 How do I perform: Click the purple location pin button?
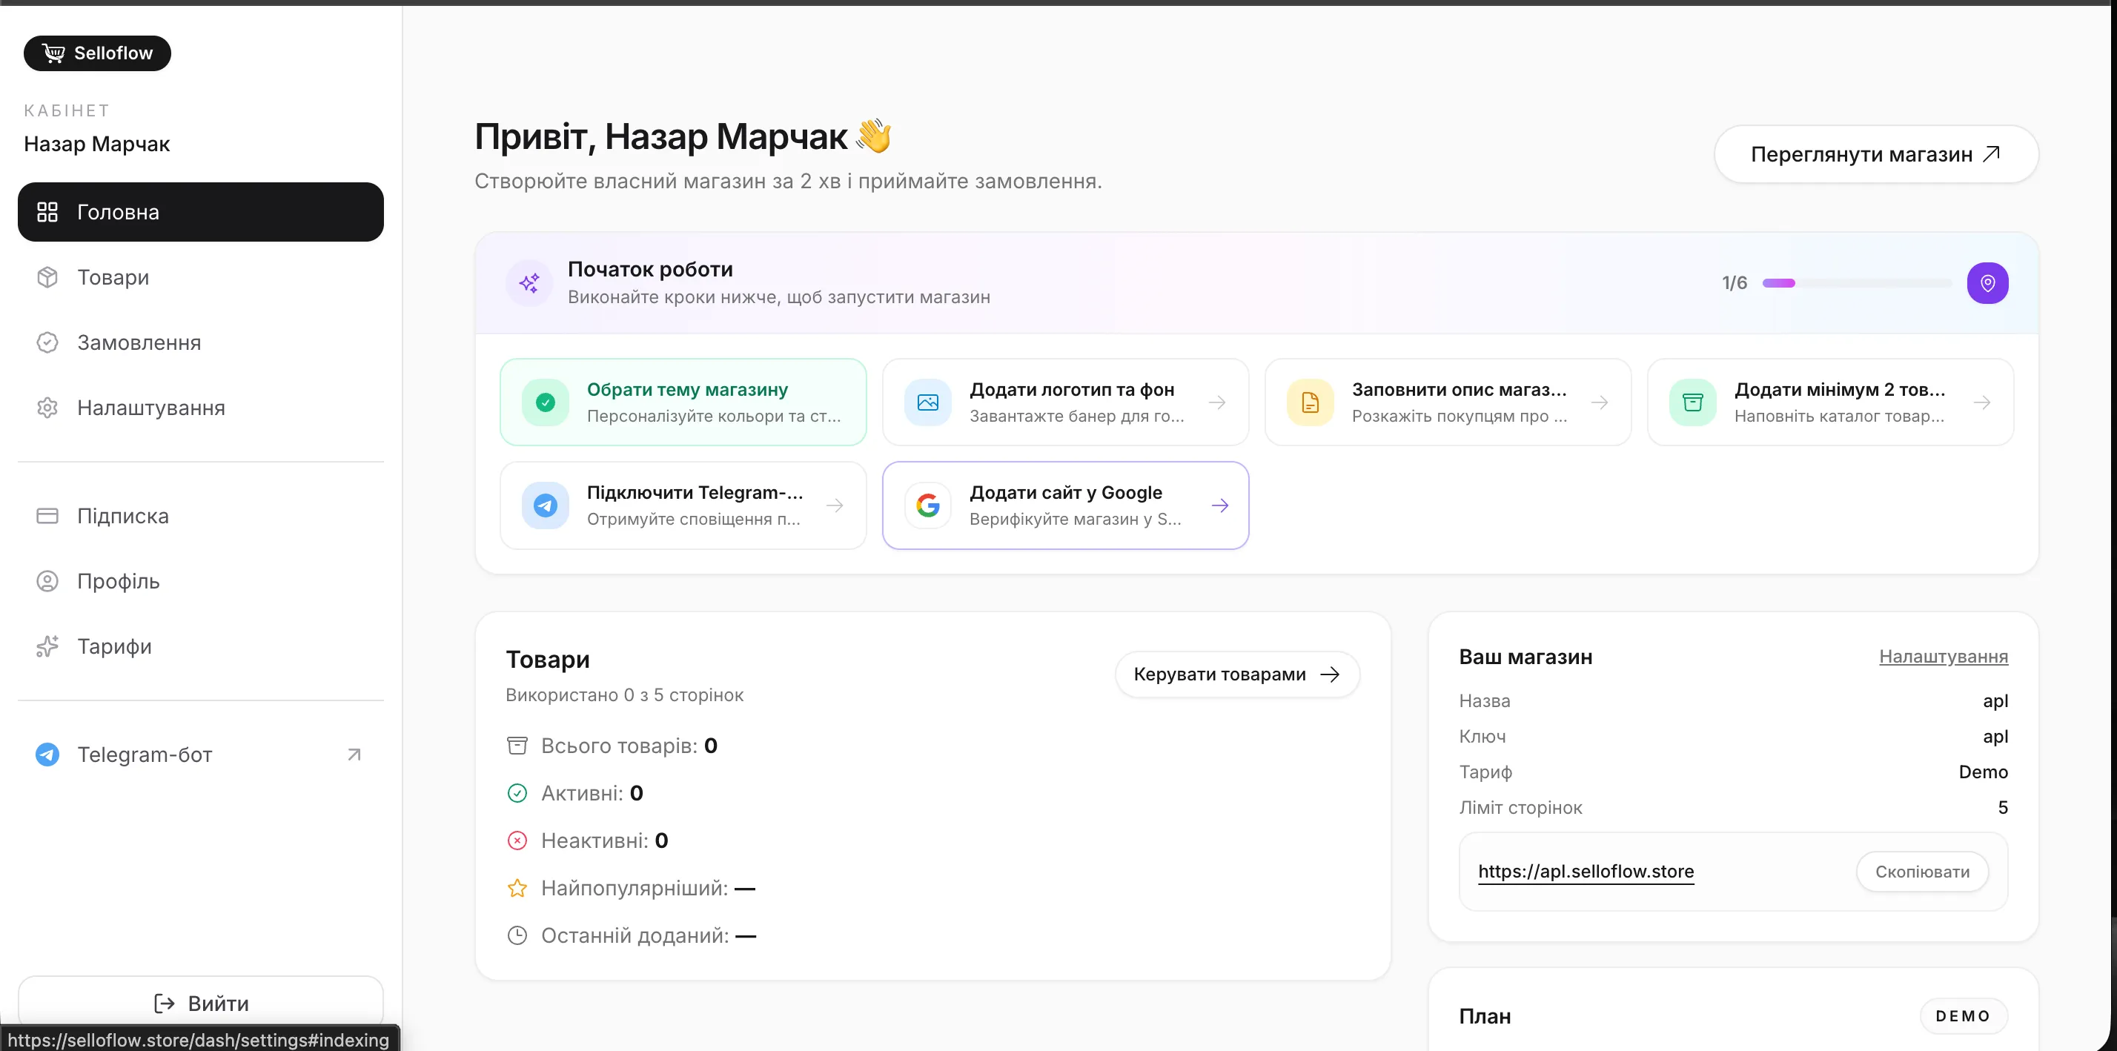click(1987, 282)
